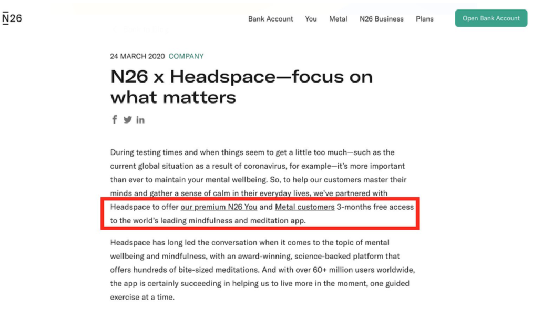The image size is (552, 318).
Task: Click the paragraph starting 'Headspace has long led'
Action: (263, 270)
